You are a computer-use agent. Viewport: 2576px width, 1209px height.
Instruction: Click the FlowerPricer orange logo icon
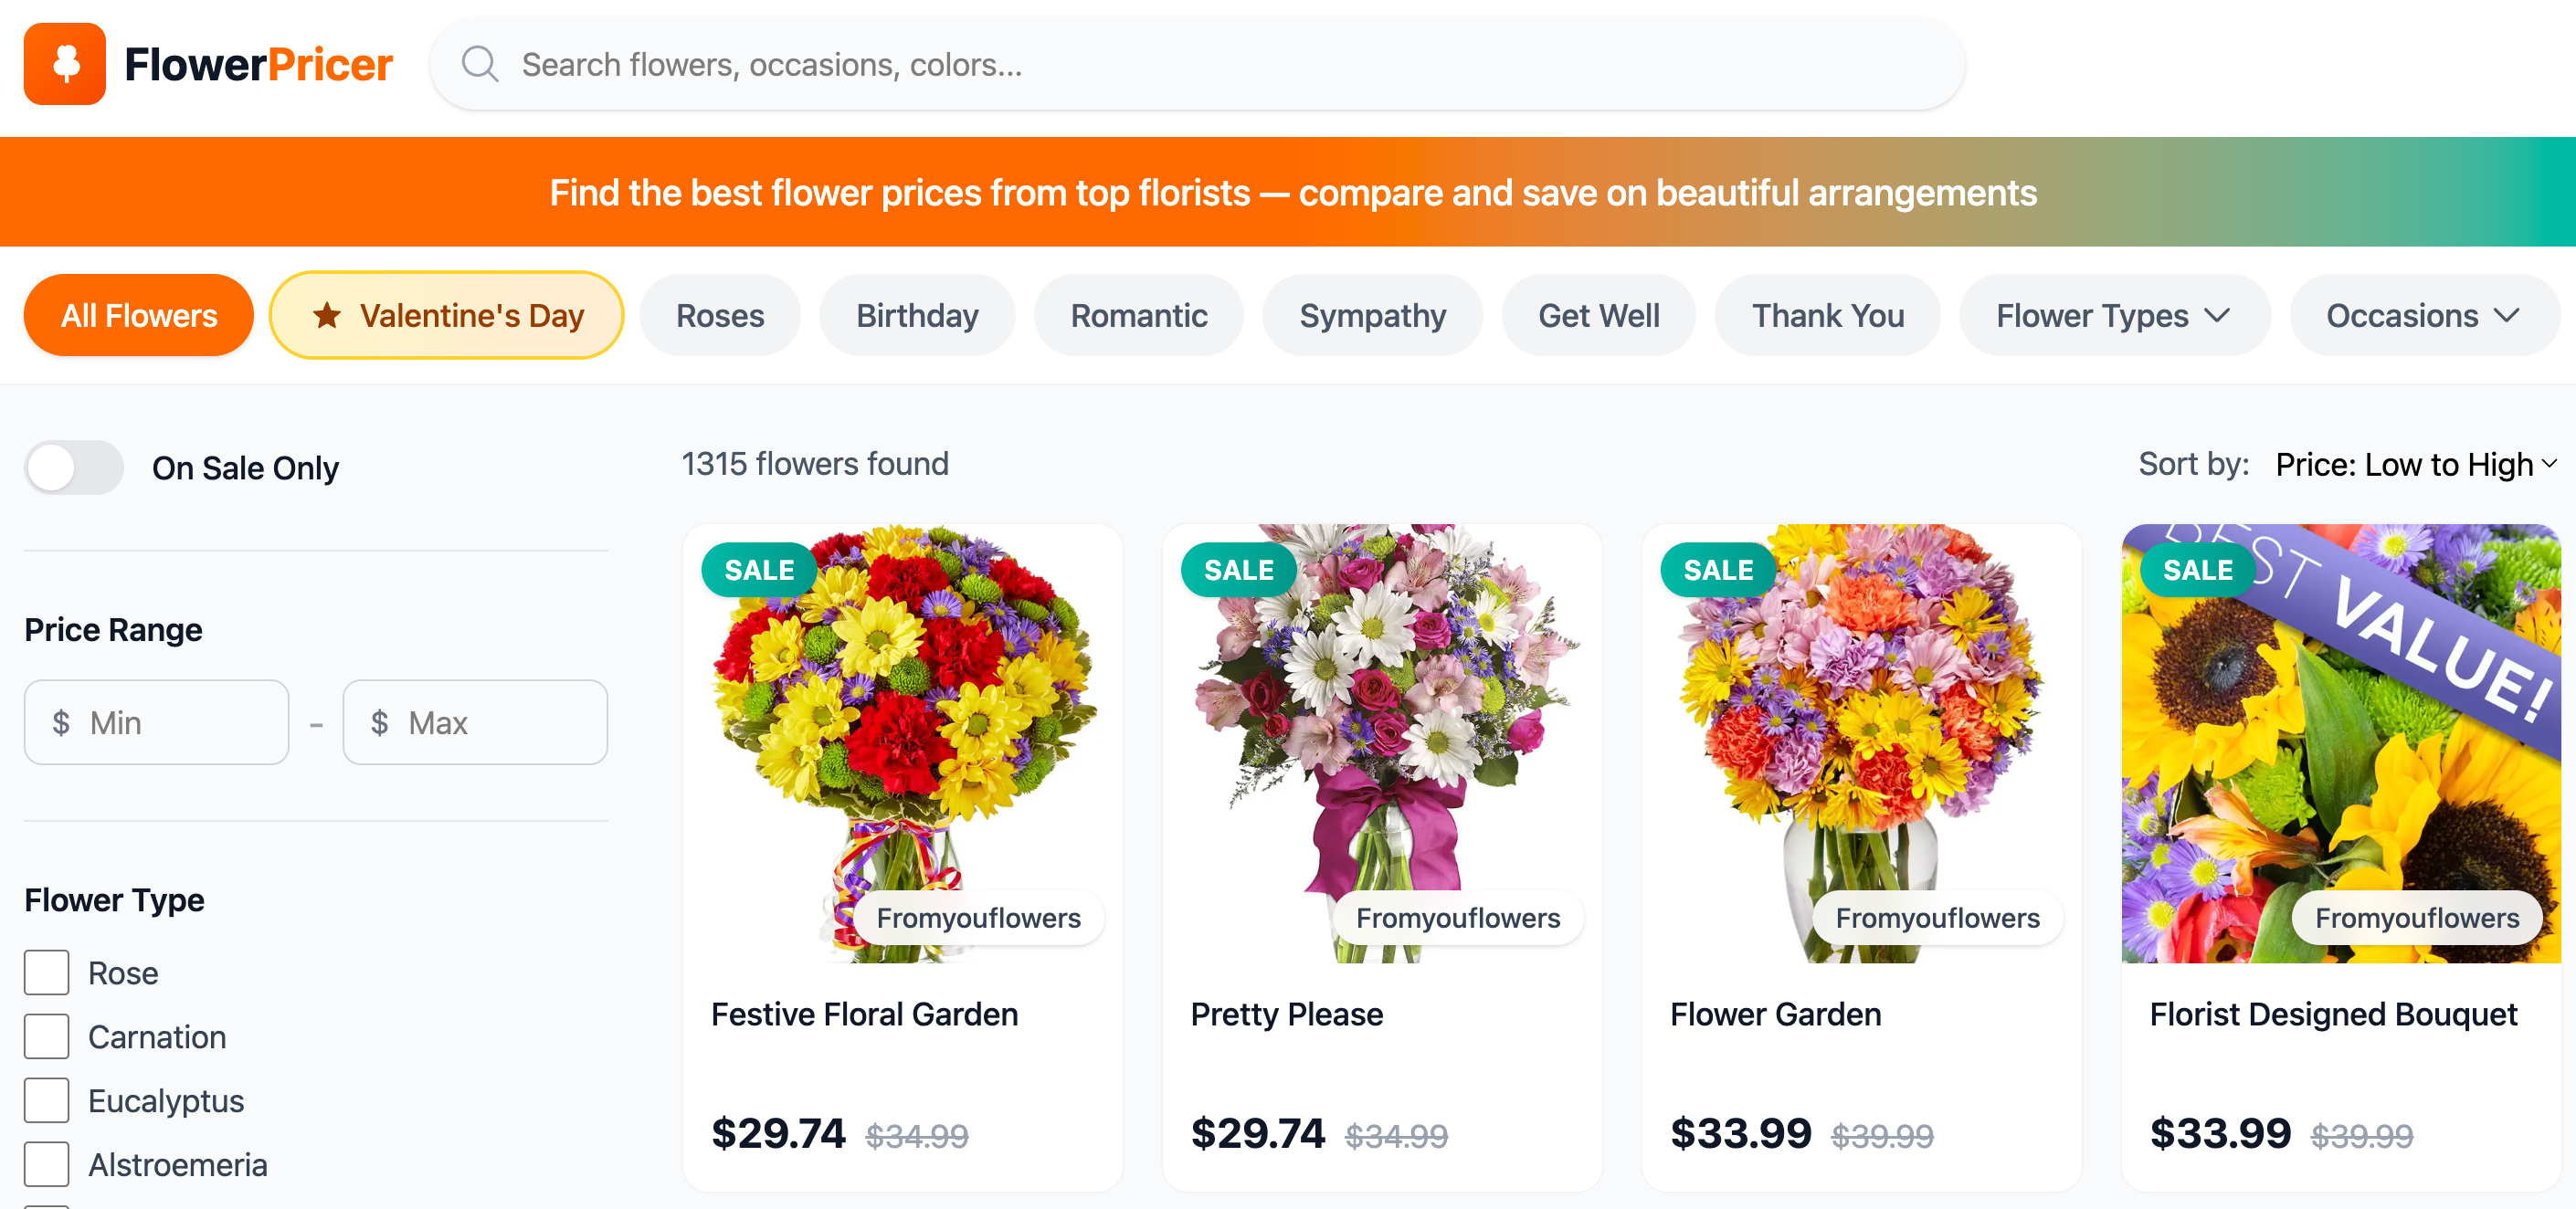(x=65, y=64)
